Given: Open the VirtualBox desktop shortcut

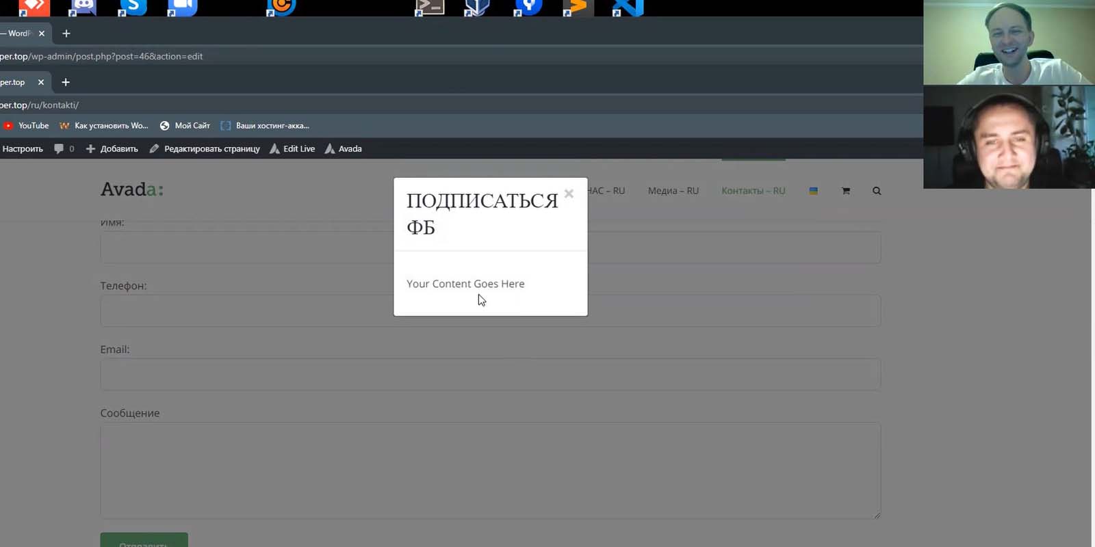Looking at the screenshot, I should pos(478,8).
